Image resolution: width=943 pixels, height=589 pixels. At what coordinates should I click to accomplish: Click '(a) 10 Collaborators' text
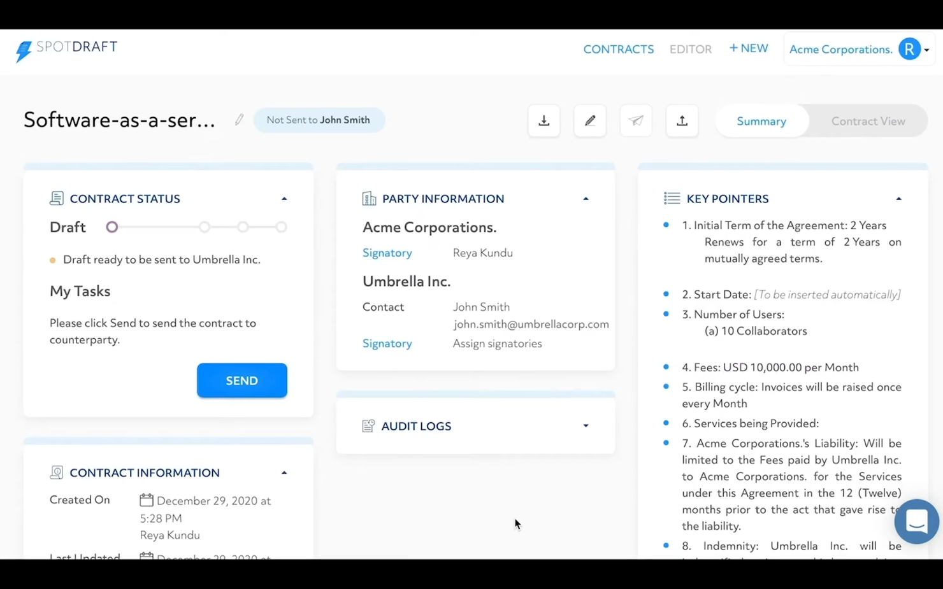click(x=756, y=331)
